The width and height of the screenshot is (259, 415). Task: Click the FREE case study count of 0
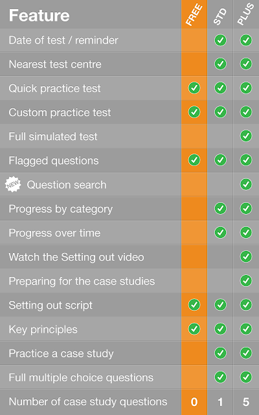[x=194, y=402]
